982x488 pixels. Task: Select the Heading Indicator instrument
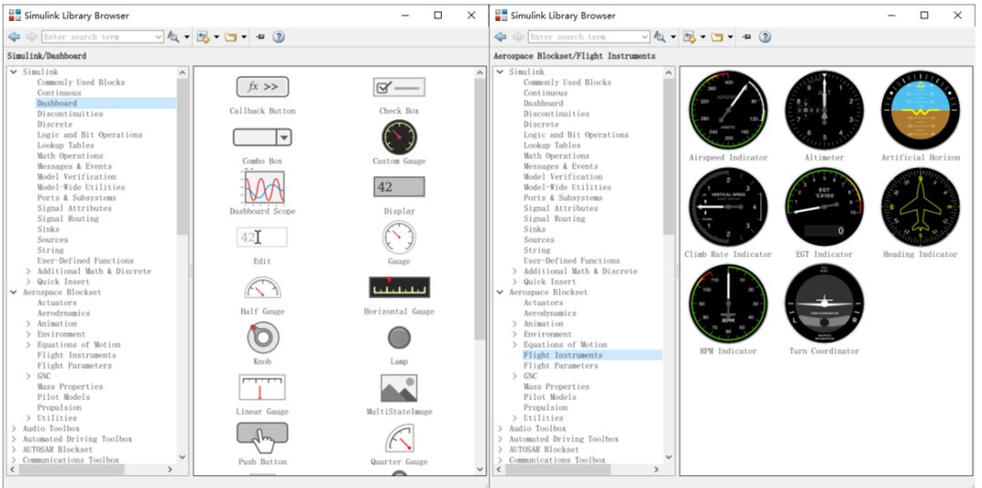coord(920,206)
